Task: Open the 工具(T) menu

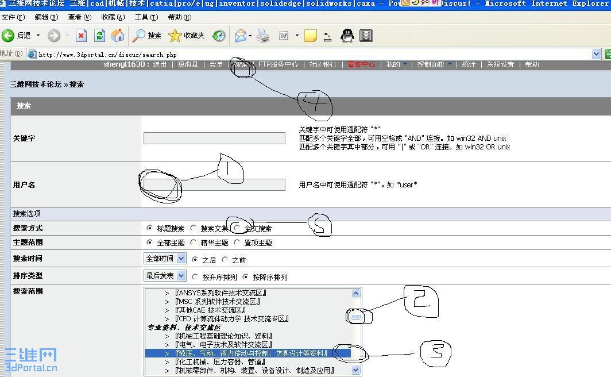Action: [146, 17]
